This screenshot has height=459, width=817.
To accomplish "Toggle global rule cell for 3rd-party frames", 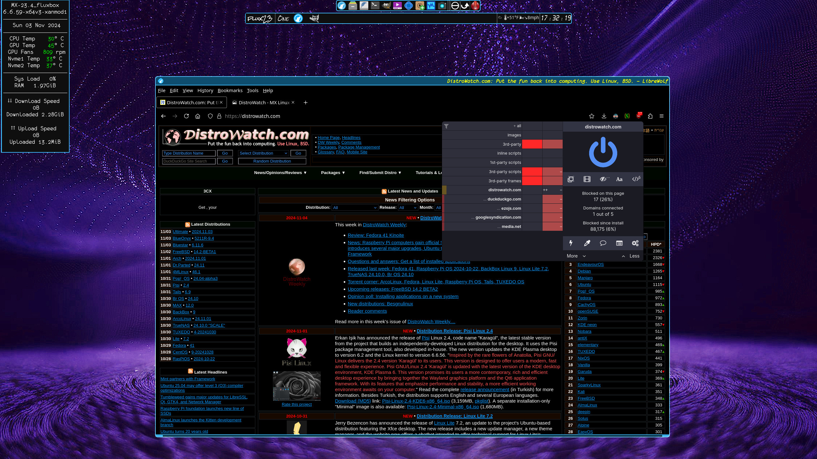I will [x=532, y=181].
